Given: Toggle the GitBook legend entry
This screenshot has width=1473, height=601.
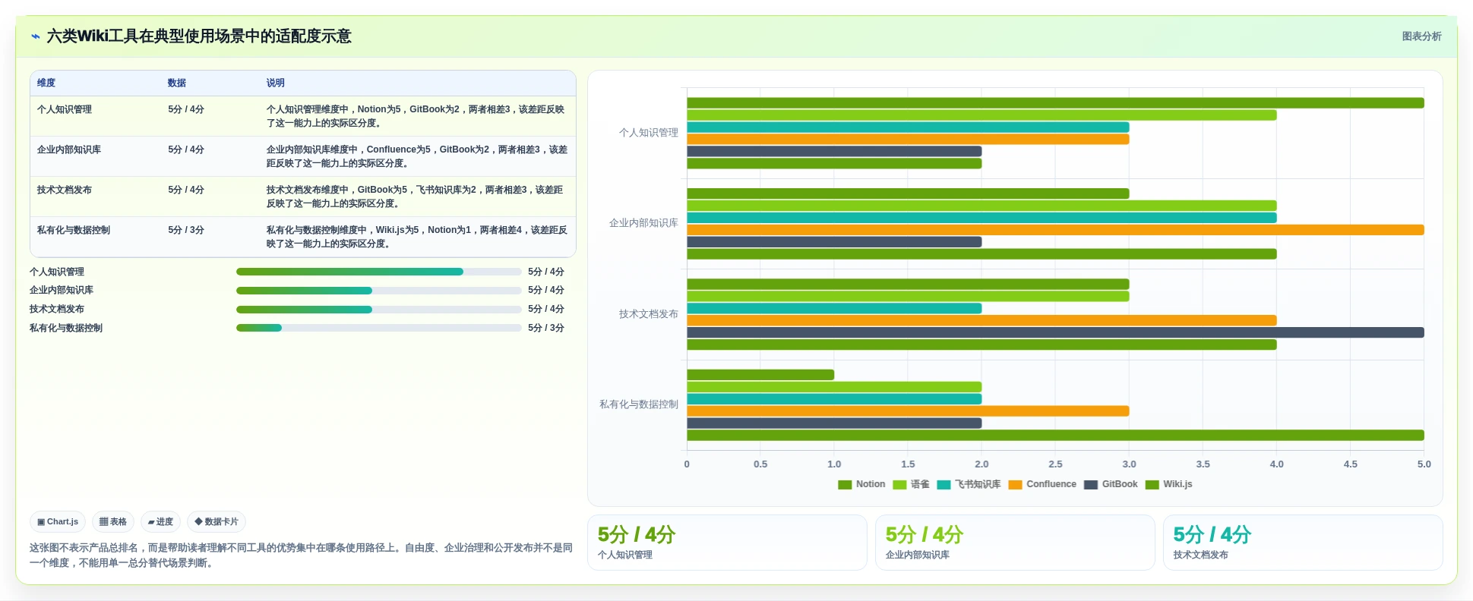Looking at the screenshot, I should (x=1111, y=485).
